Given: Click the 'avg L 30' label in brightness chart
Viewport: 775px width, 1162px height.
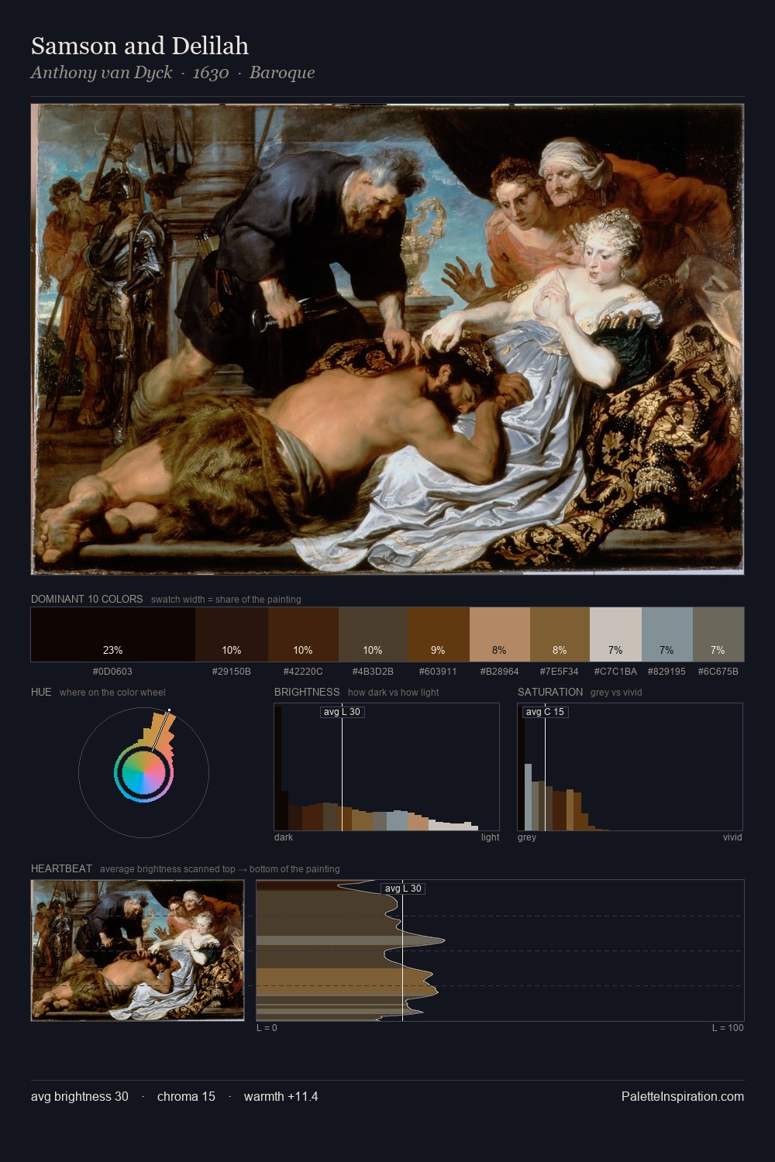Looking at the screenshot, I should click(x=342, y=712).
